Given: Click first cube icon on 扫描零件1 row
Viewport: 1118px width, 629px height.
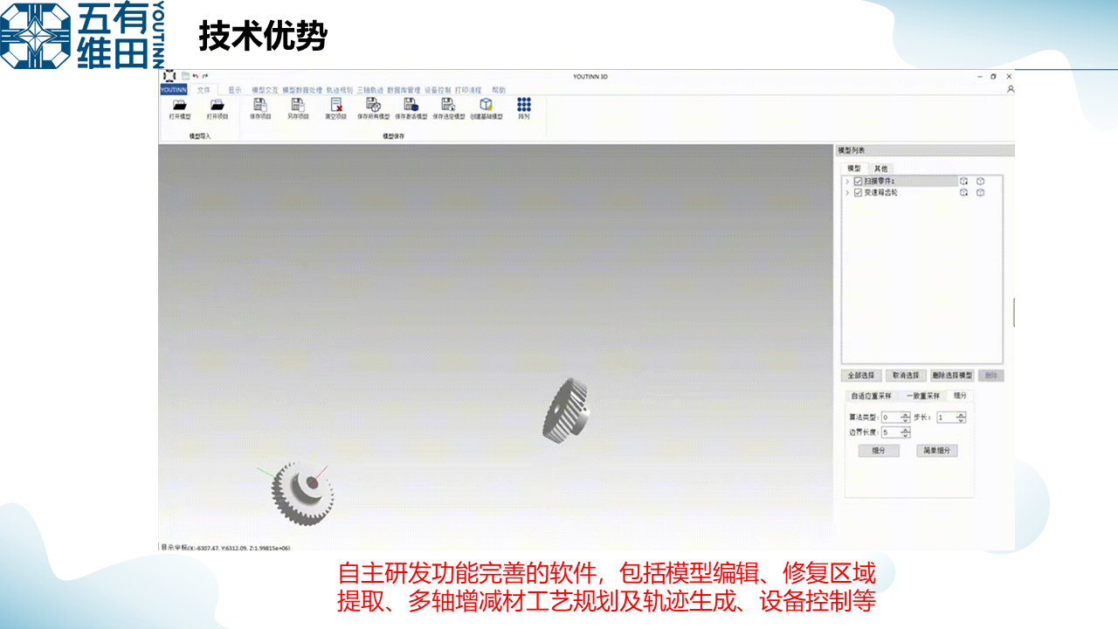Looking at the screenshot, I should click(963, 182).
